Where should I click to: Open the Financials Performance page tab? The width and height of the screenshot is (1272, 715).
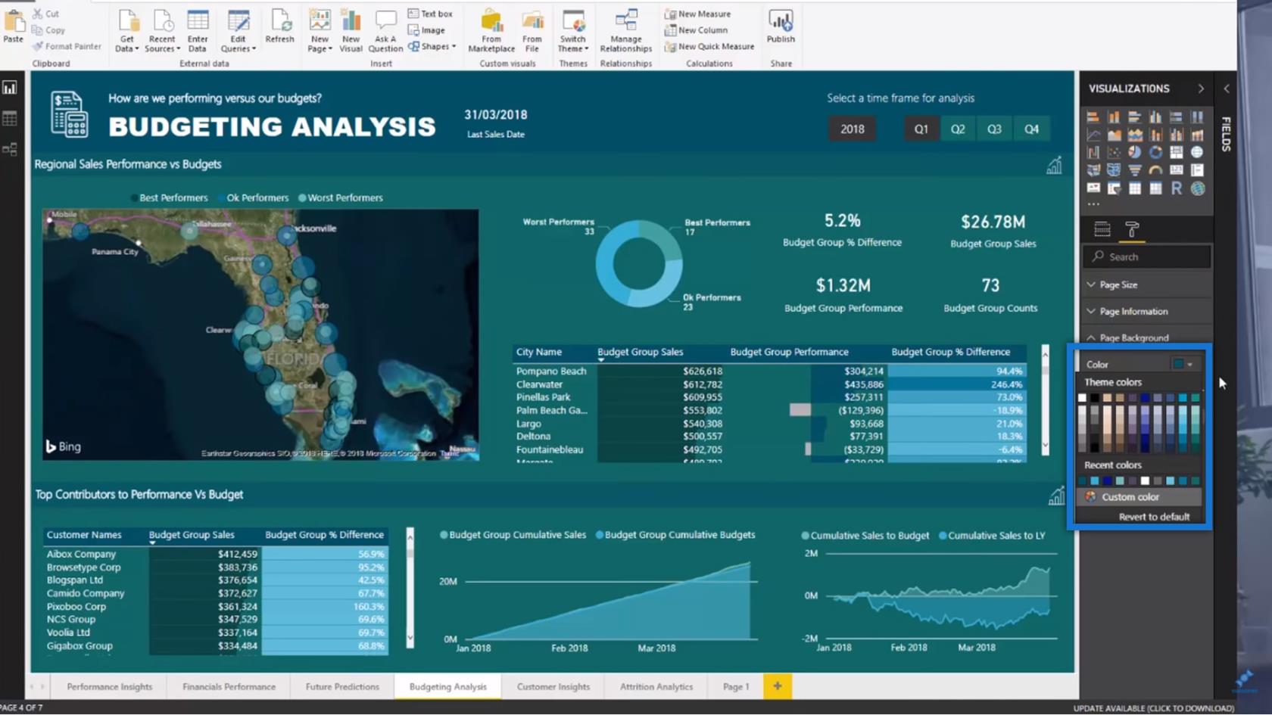pyautogui.click(x=229, y=686)
